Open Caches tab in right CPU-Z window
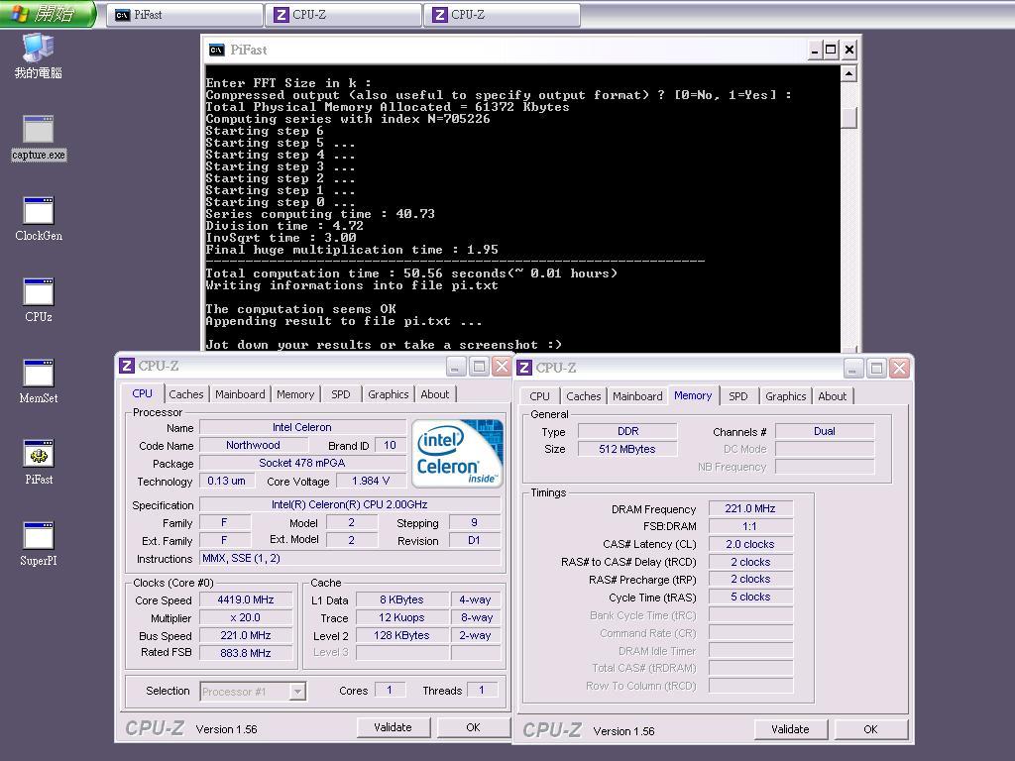The width and height of the screenshot is (1015, 761). click(x=583, y=396)
